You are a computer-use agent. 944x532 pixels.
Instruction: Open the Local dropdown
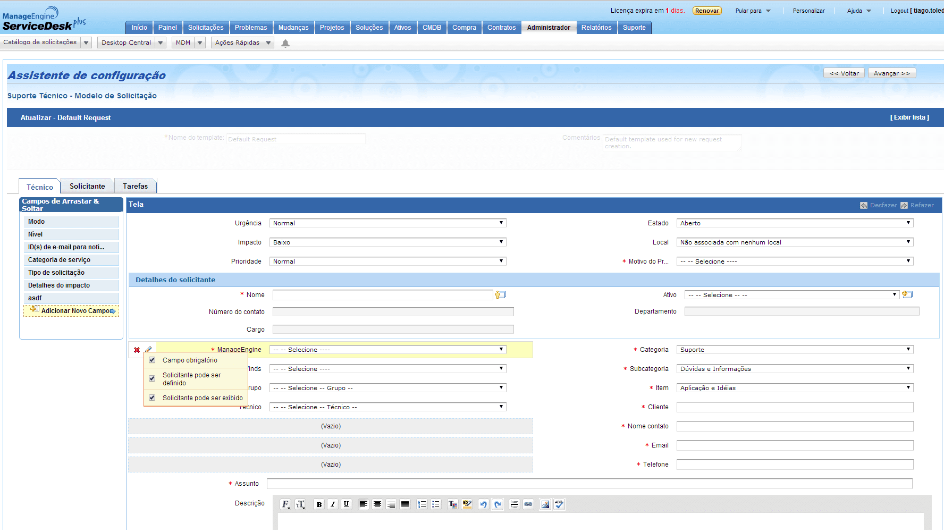coord(795,242)
